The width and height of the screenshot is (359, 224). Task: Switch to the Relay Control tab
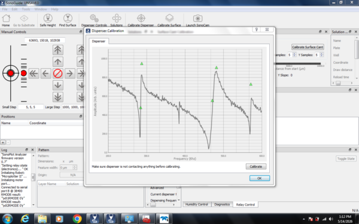[245, 204]
